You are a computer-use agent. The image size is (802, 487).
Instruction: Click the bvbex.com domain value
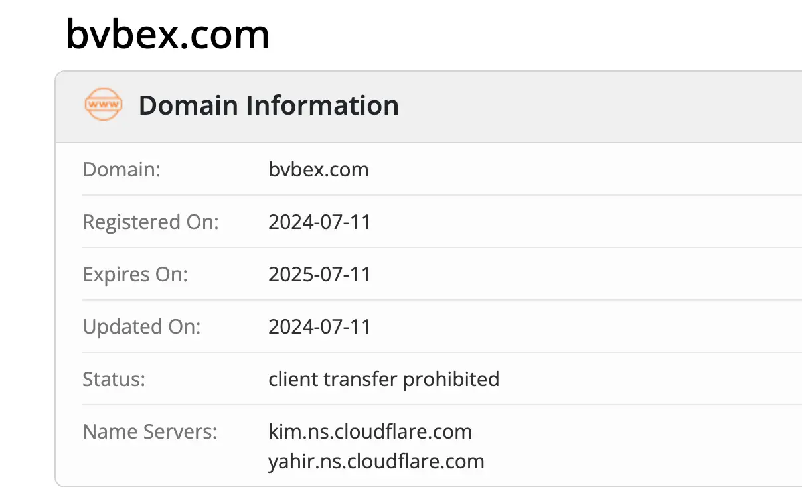(x=318, y=169)
